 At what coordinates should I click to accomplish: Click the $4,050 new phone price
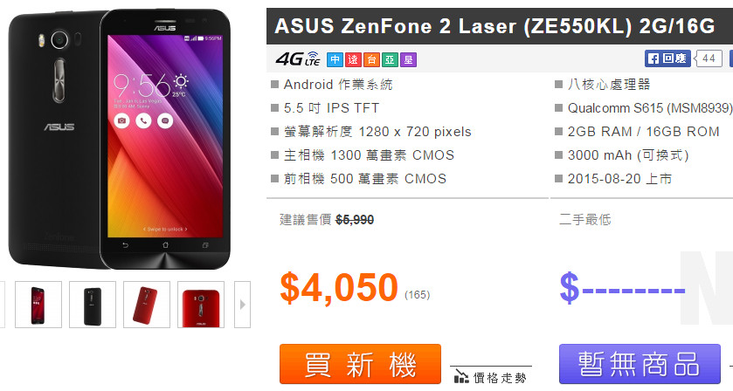[339, 287]
